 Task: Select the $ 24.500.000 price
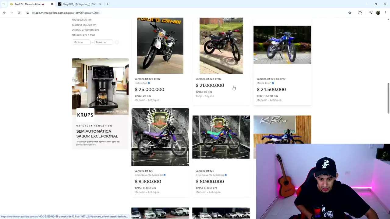pyautogui.click(x=271, y=89)
